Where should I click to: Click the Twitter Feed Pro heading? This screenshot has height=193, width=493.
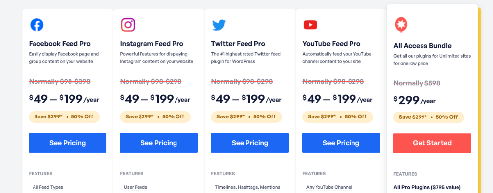(238, 44)
